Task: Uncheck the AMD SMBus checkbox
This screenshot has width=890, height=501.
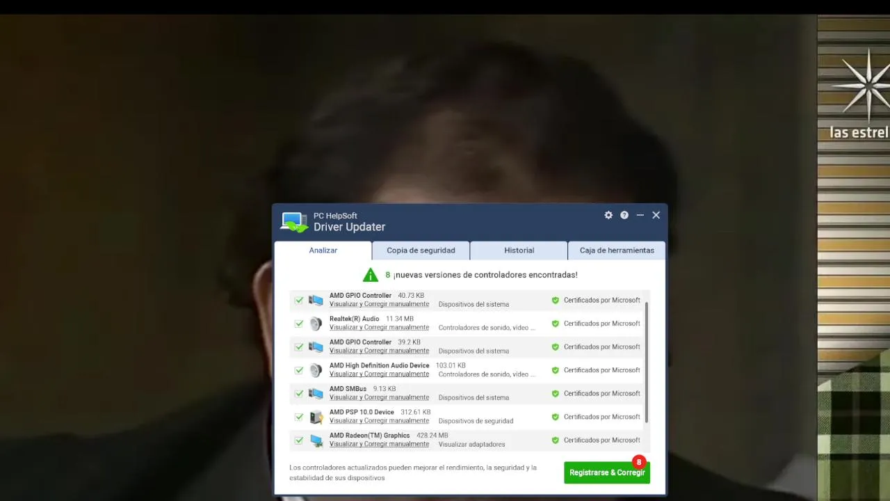Action: click(299, 394)
